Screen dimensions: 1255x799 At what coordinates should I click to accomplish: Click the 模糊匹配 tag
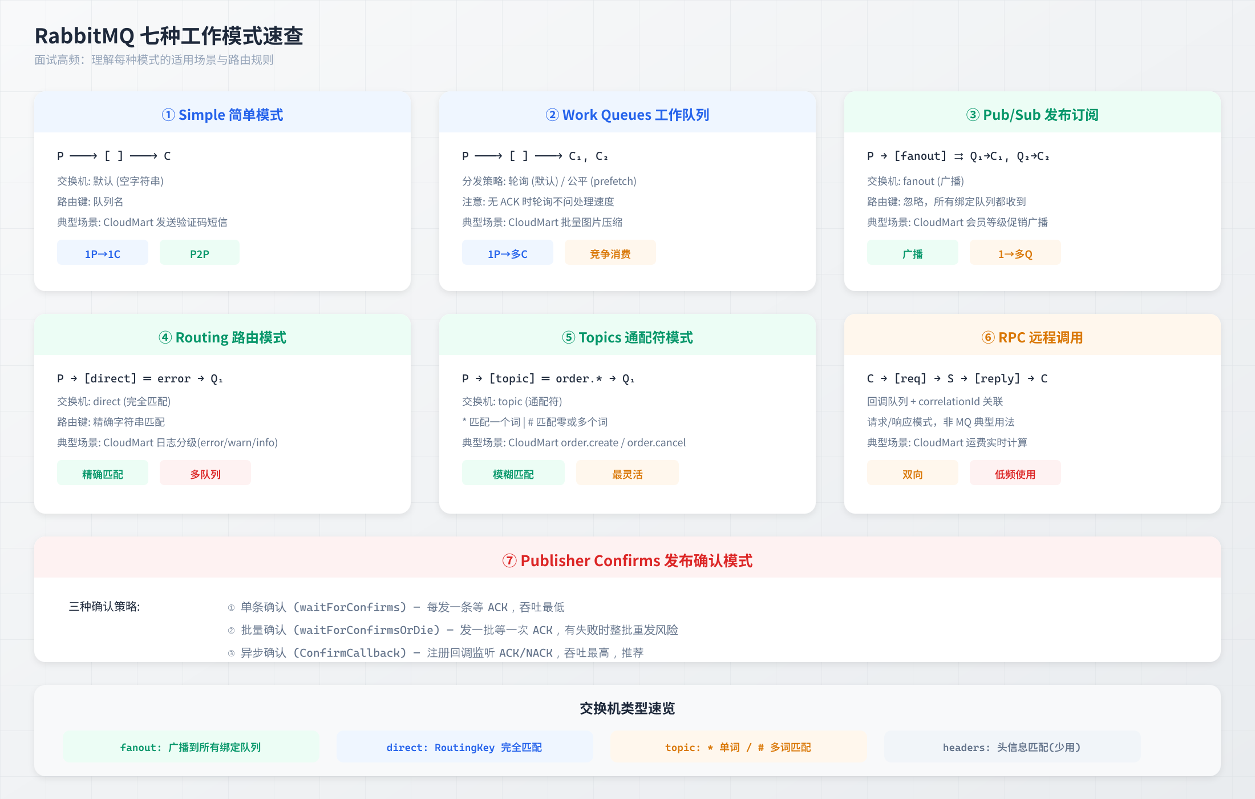point(513,474)
